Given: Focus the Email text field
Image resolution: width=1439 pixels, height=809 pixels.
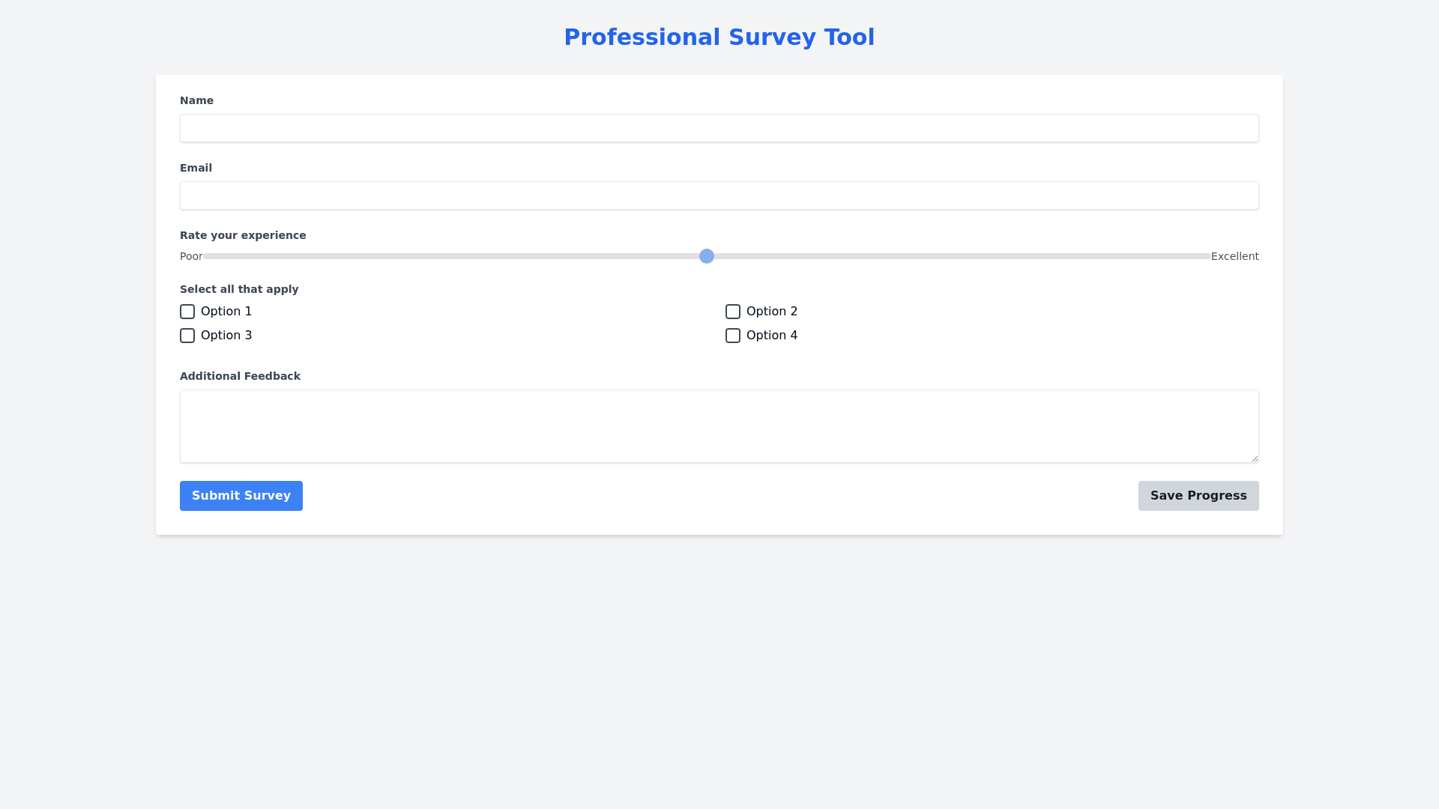Looking at the screenshot, I should click(x=719, y=196).
